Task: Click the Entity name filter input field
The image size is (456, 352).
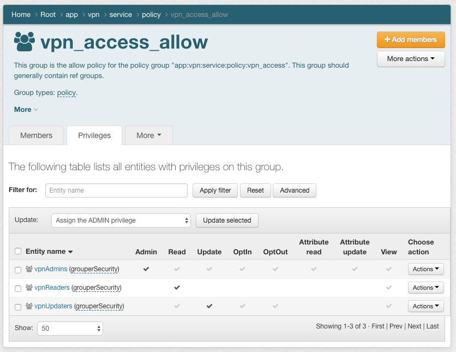Action: 116,190
